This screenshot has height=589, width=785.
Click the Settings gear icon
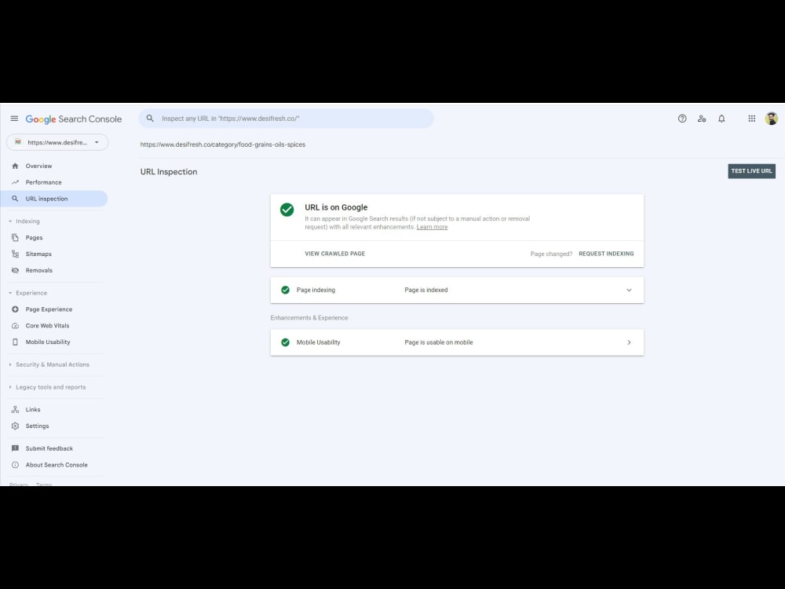point(15,426)
